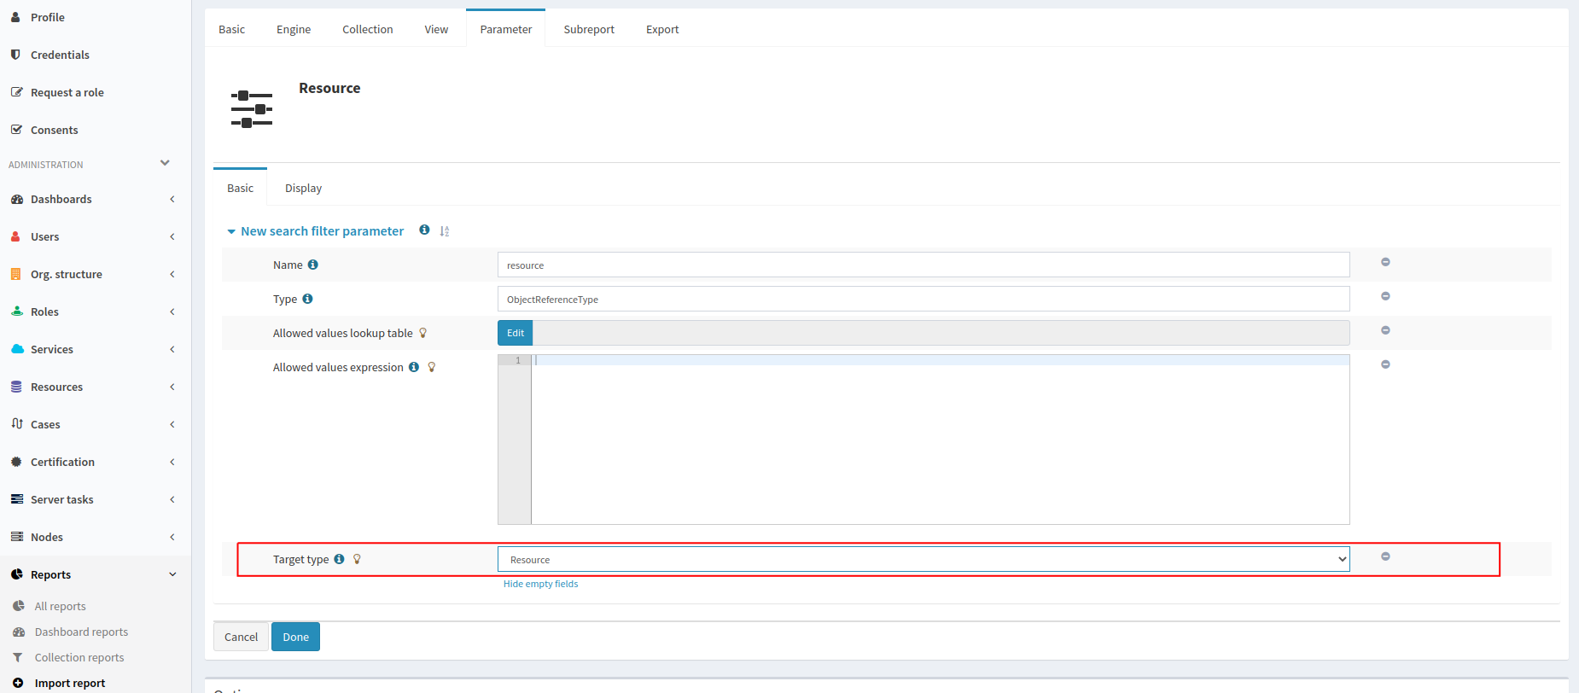This screenshot has height=693, width=1579.
Task: Click the Consents checkmark icon
Action: 16,130
